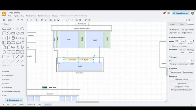Open the 105% zoom level dropdown
This screenshot has width=196, height=110.
(11, 20)
